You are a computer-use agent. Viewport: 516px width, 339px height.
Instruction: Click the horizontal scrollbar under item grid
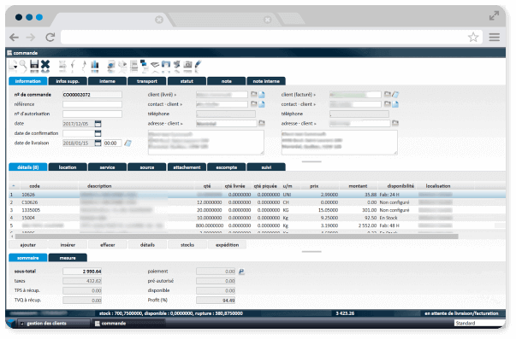[x=236, y=237]
